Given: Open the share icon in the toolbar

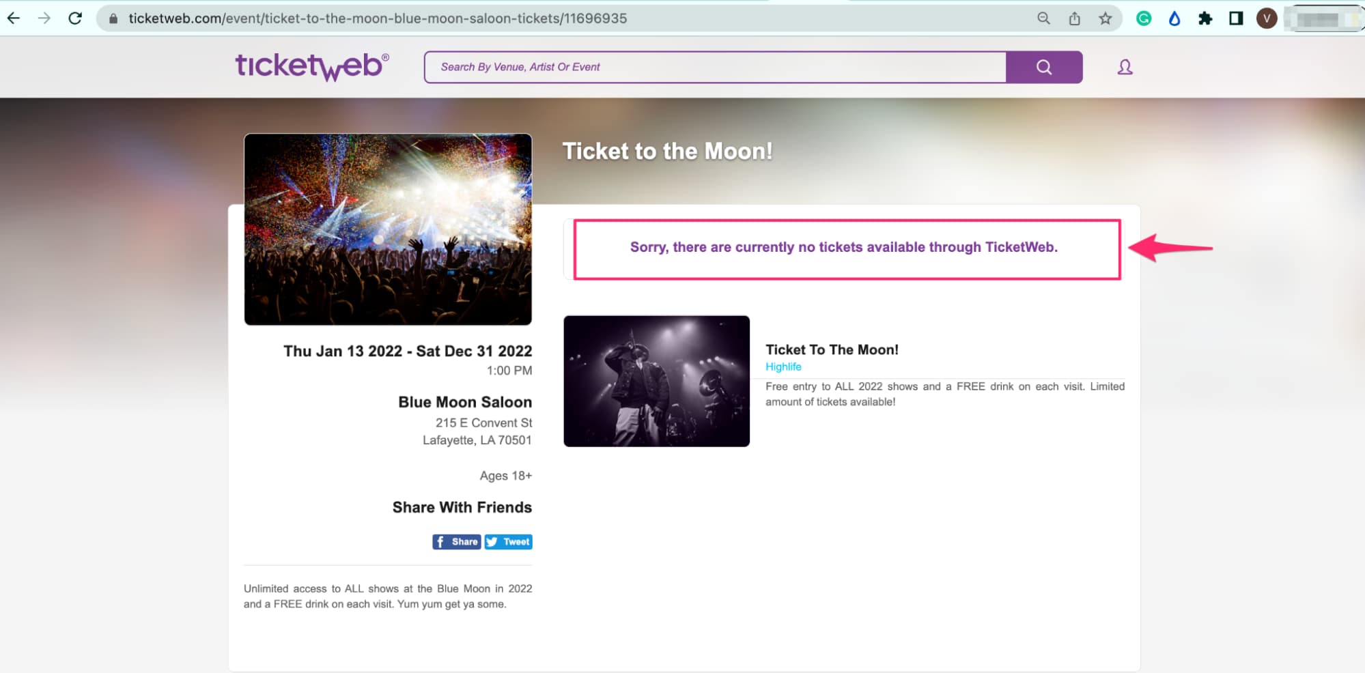Looking at the screenshot, I should (x=1074, y=18).
